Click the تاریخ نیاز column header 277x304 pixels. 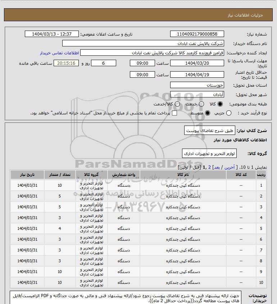(x=27, y=174)
